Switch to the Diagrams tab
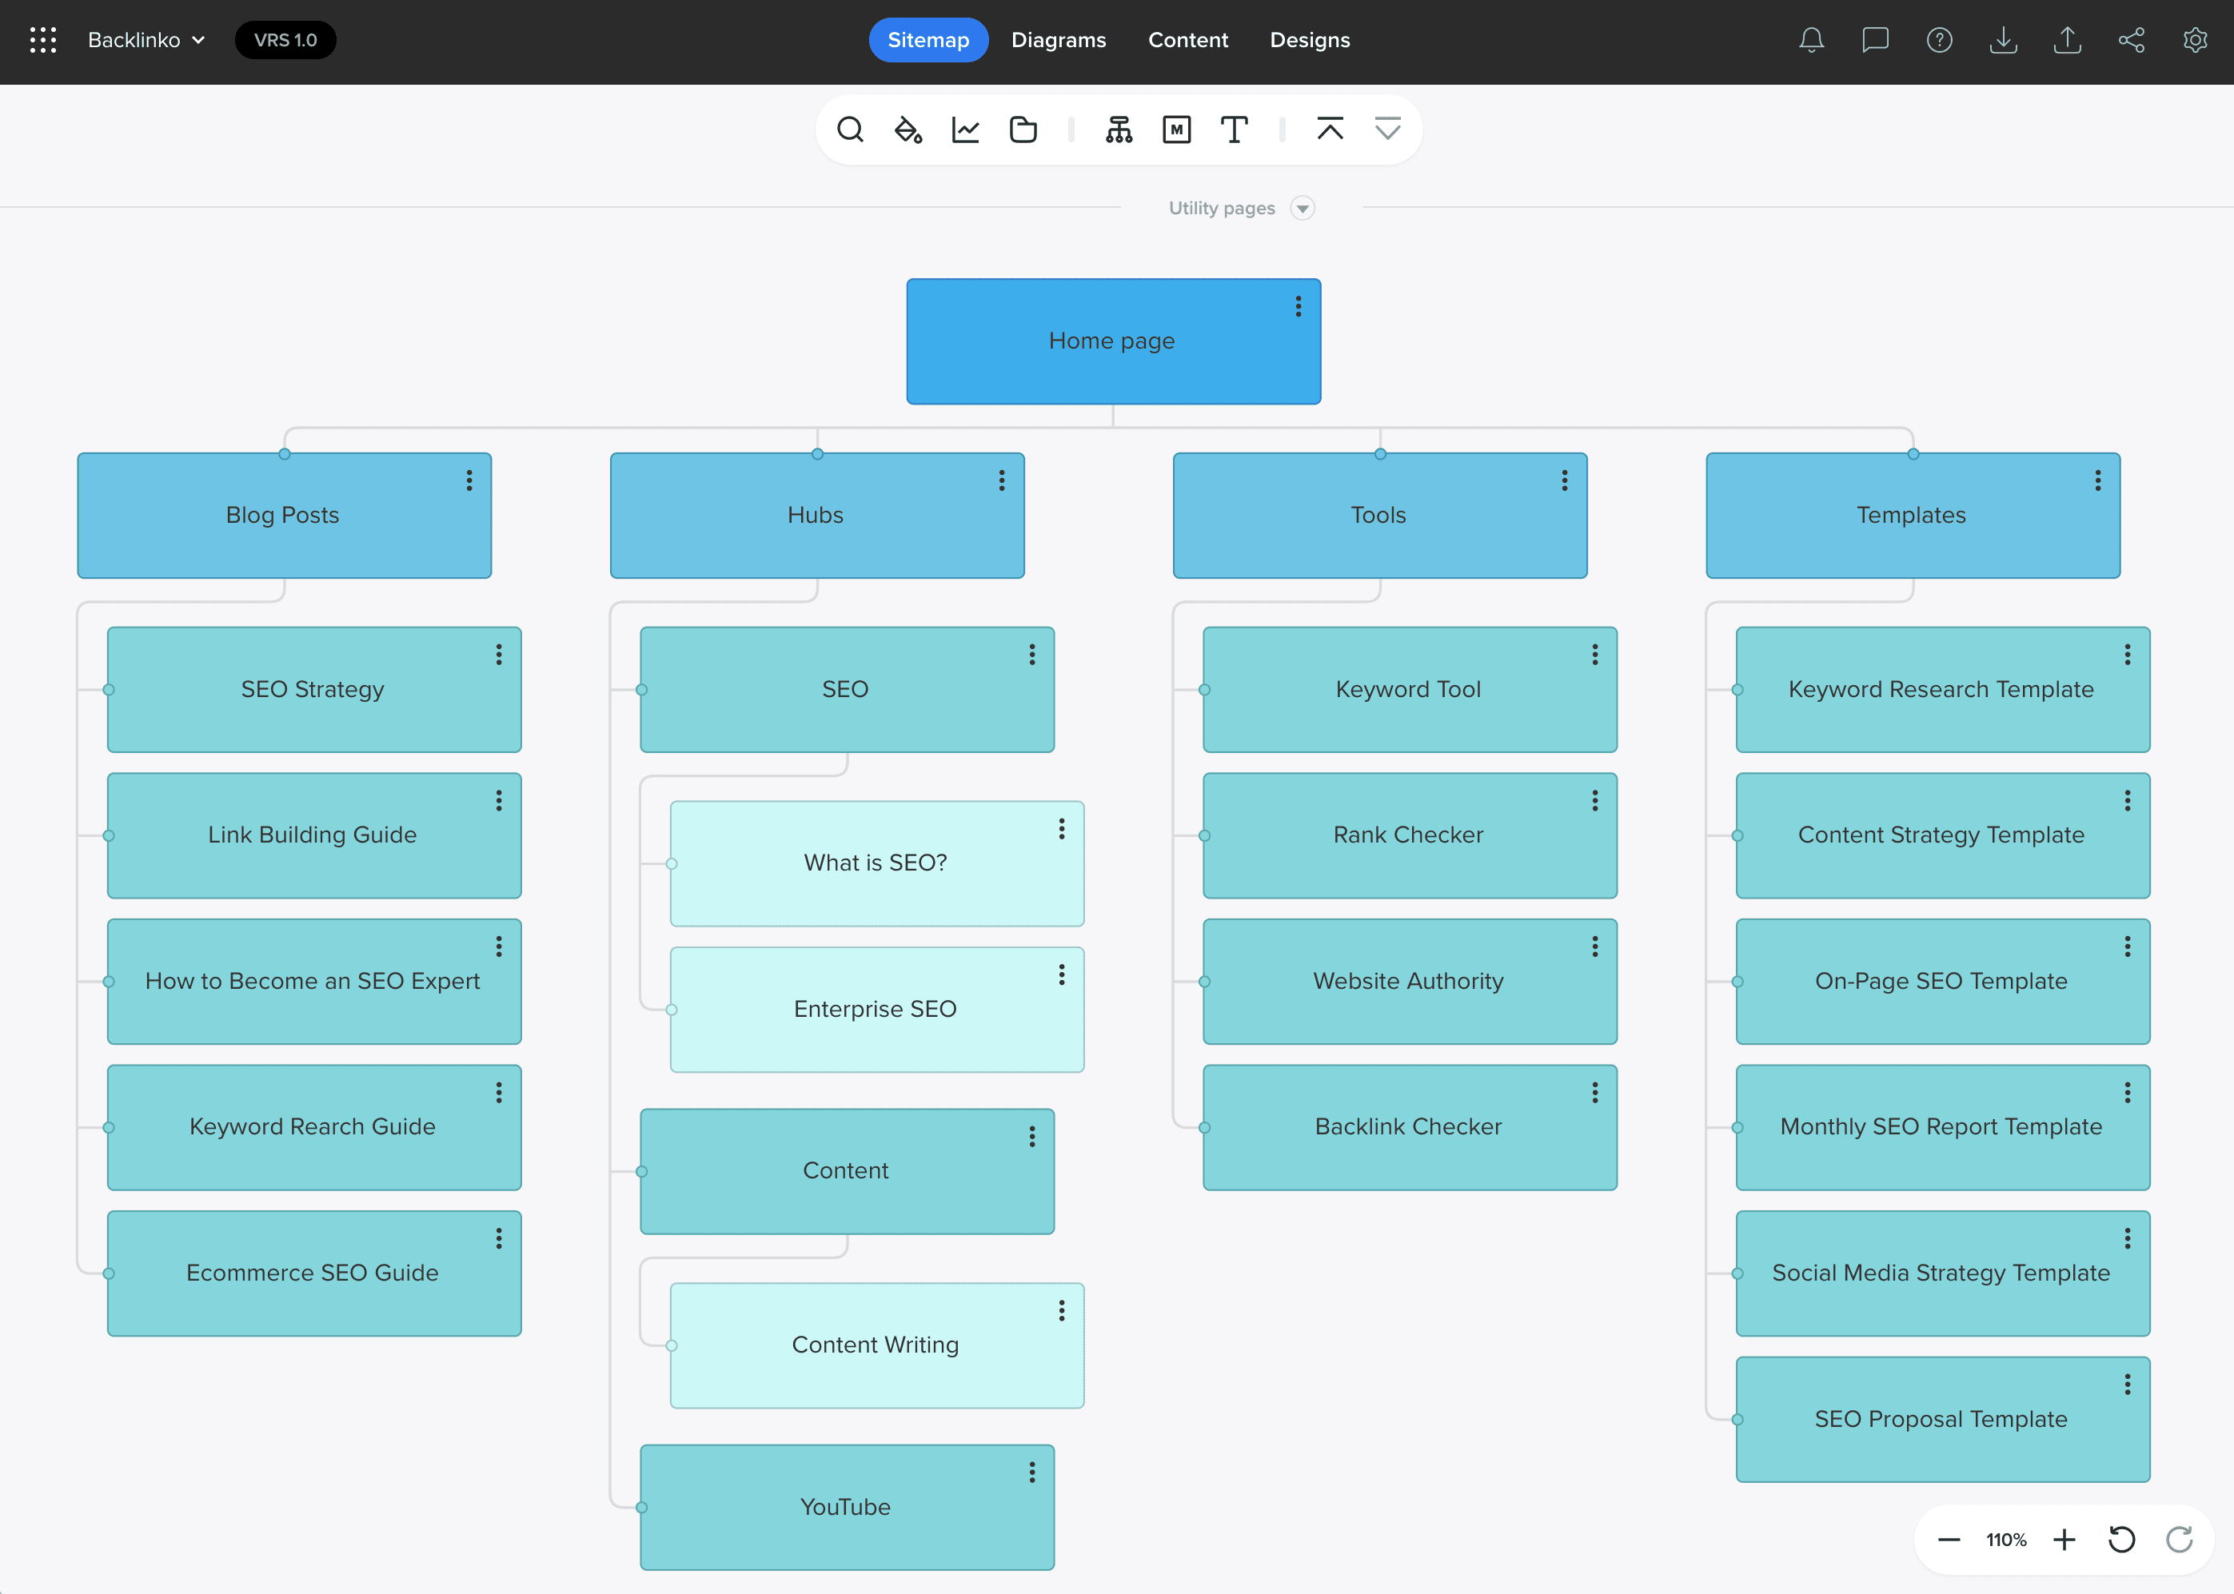2234x1594 pixels. pyautogui.click(x=1059, y=40)
